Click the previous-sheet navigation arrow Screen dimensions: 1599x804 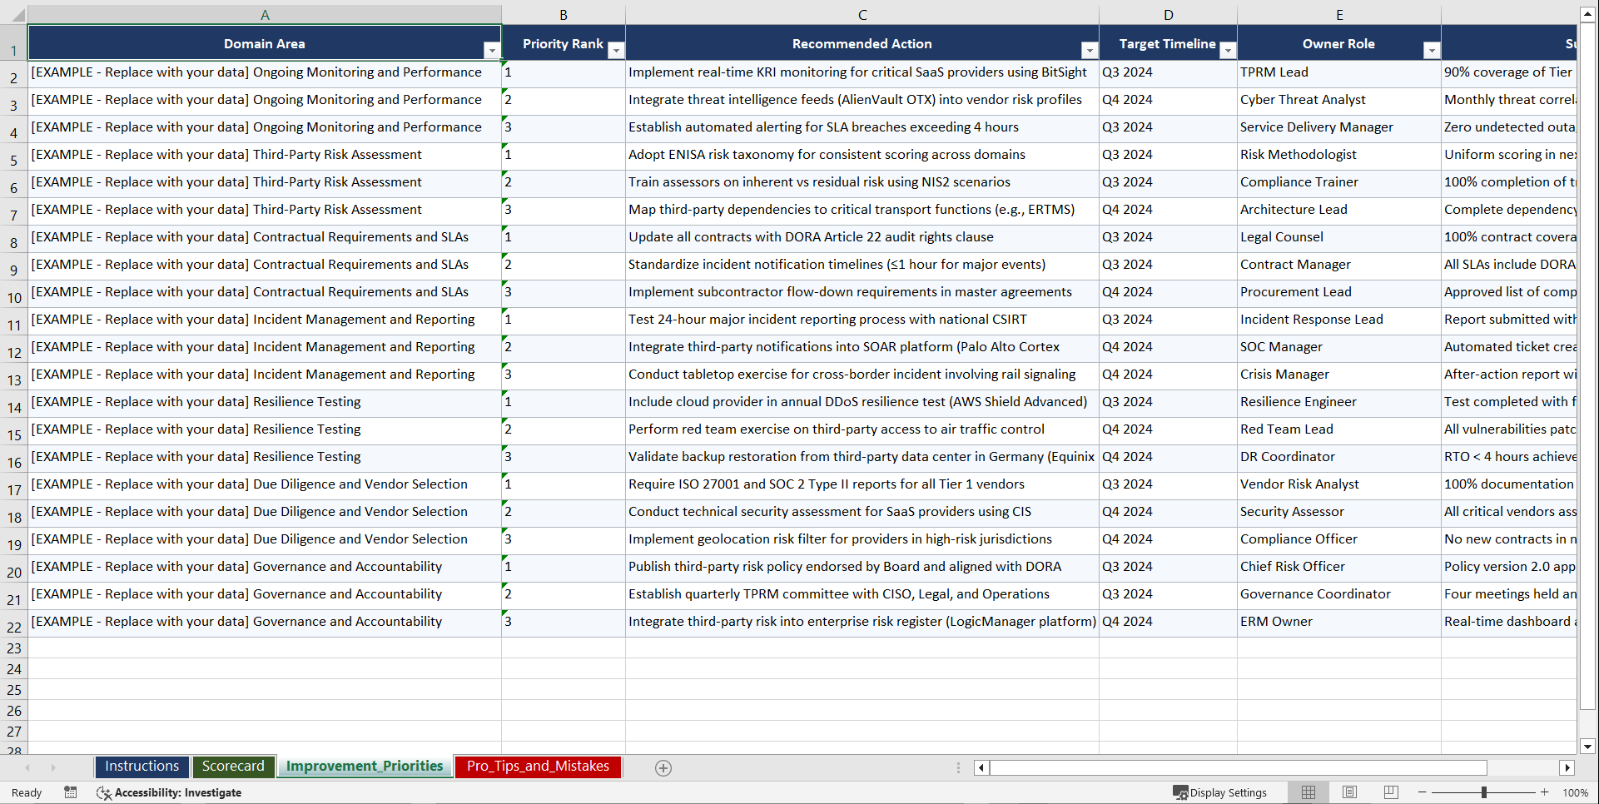(x=29, y=767)
